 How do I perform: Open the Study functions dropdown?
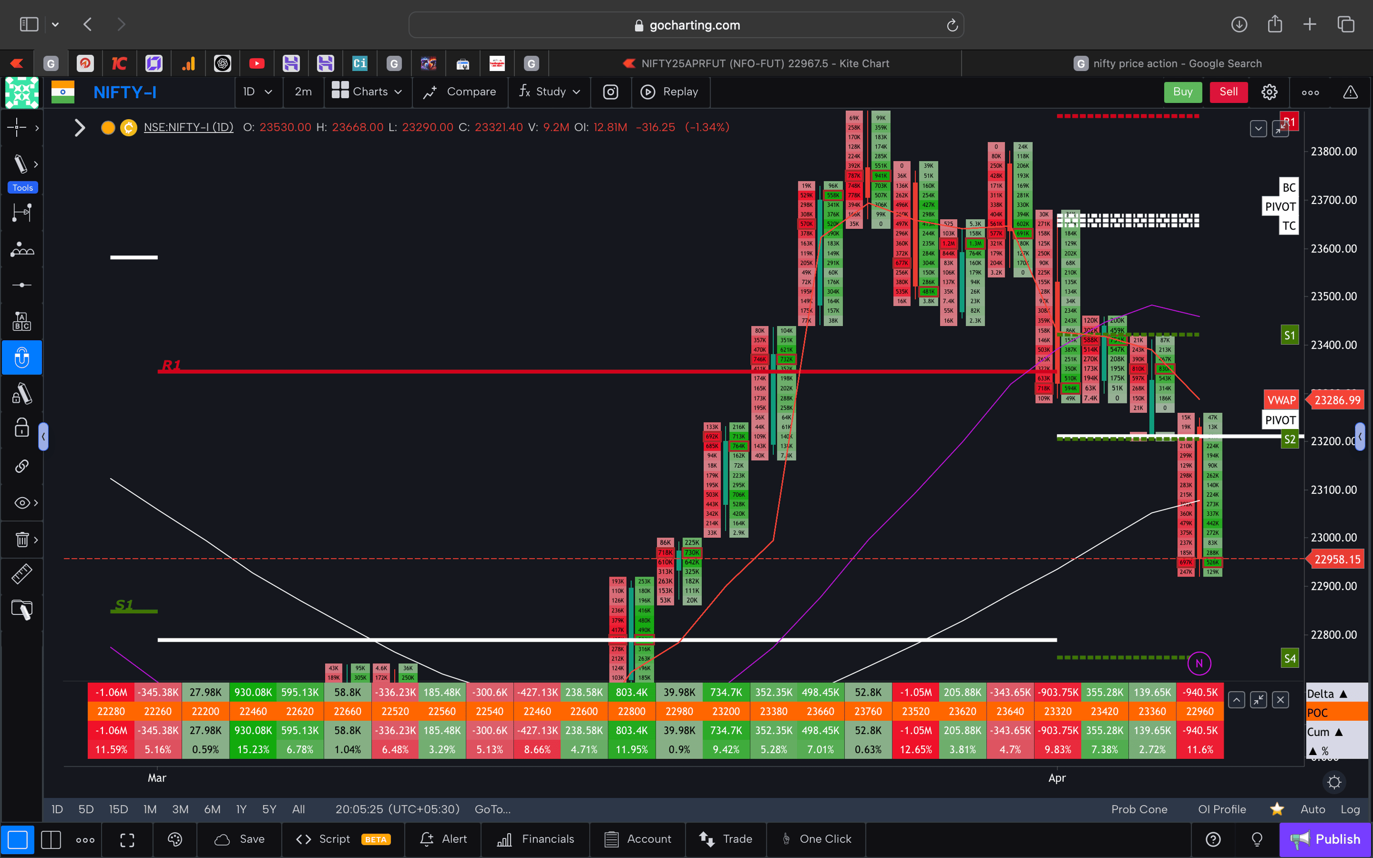click(549, 92)
